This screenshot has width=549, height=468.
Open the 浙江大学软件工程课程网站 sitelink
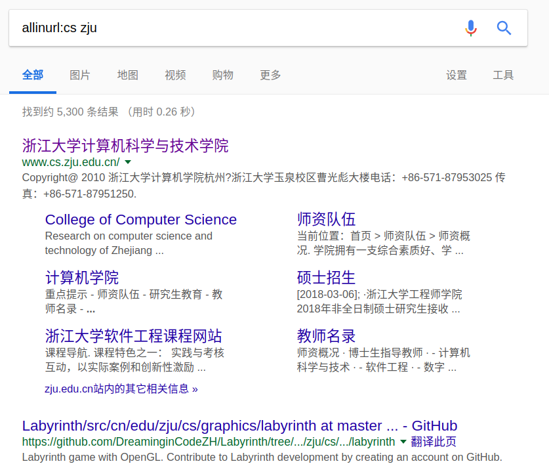pyautogui.click(x=133, y=336)
